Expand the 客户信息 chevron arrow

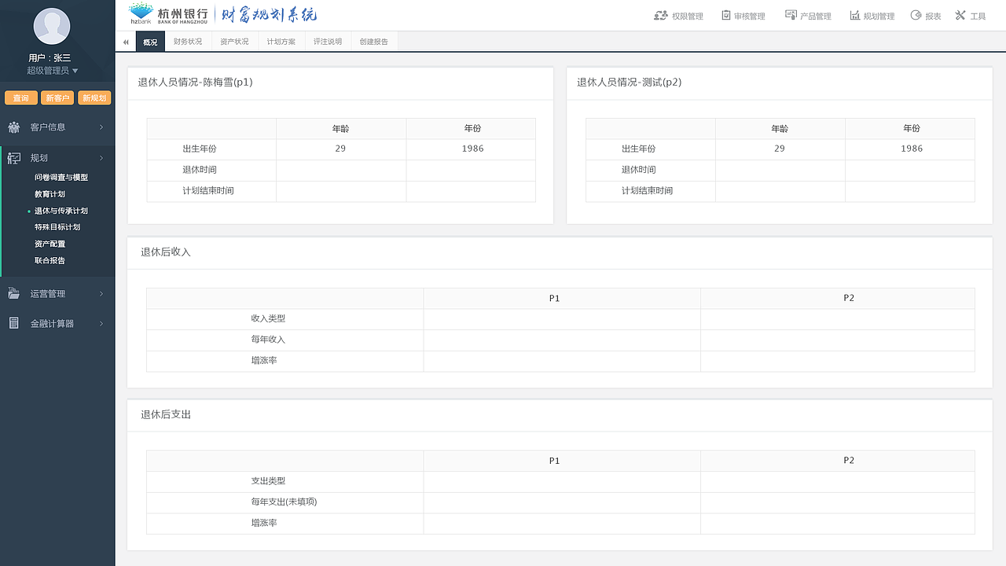click(x=101, y=127)
